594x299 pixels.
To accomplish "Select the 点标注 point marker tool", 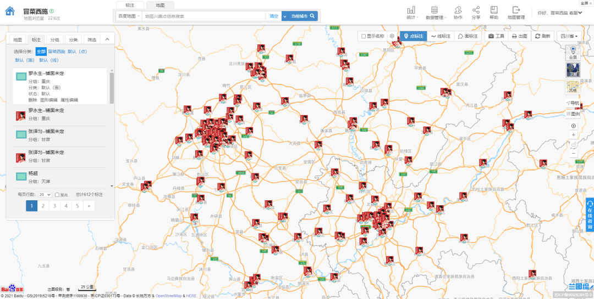I will (413, 36).
